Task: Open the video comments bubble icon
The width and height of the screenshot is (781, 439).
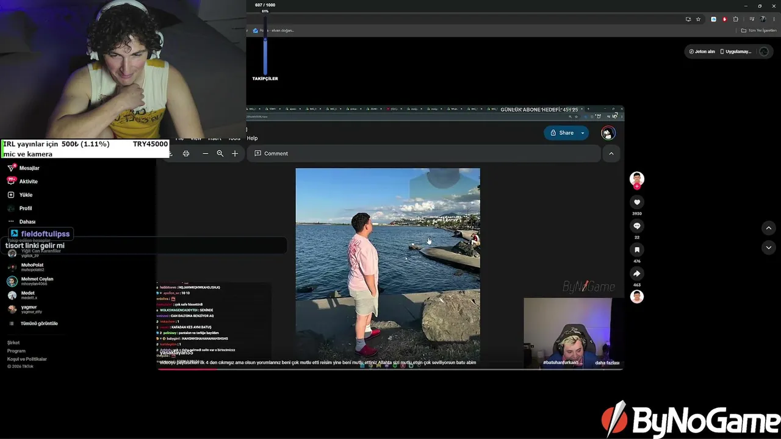Action: 637,226
